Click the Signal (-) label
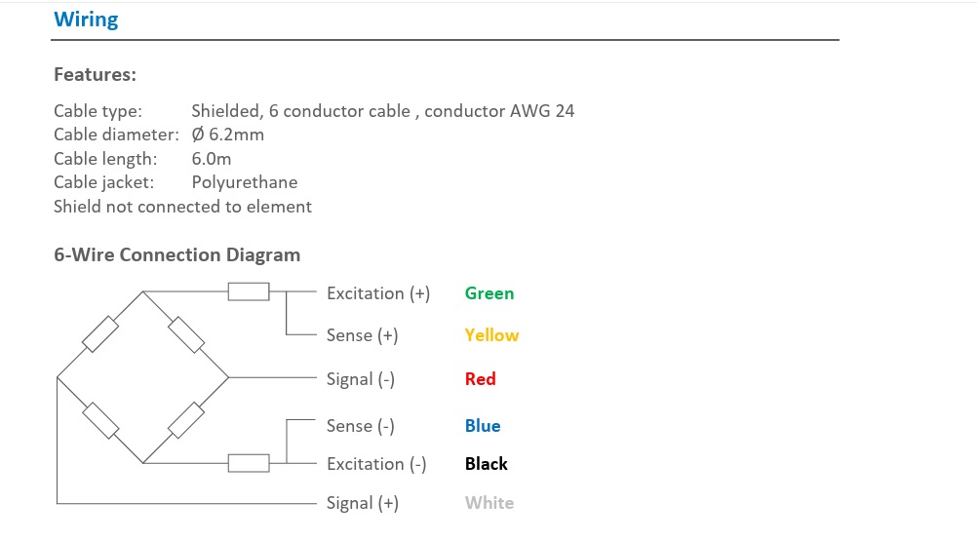This screenshot has width=977, height=542. pyautogui.click(x=361, y=379)
